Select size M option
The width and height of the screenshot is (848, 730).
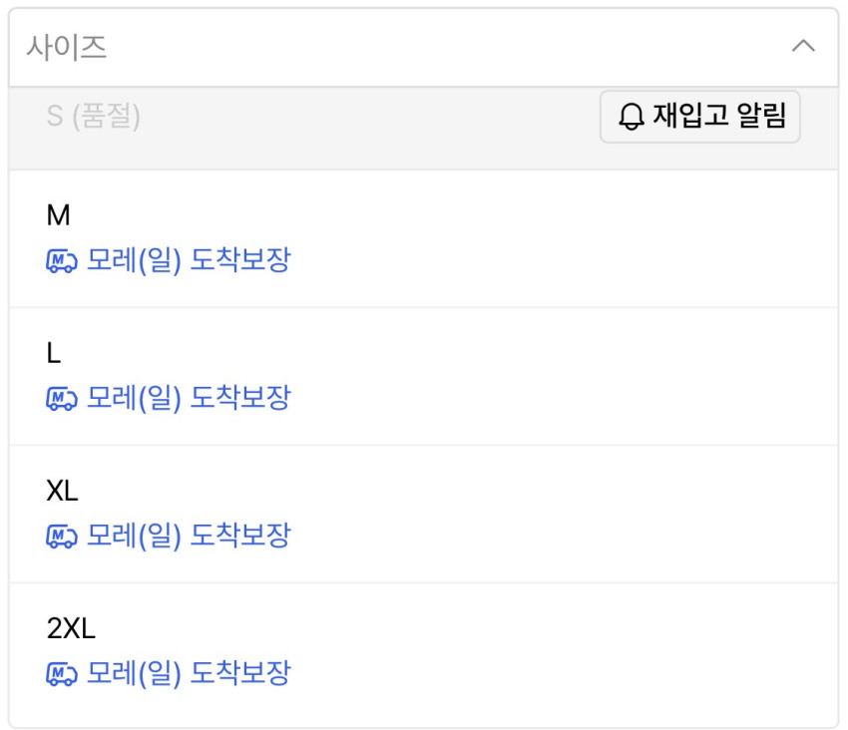click(x=423, y=238)
